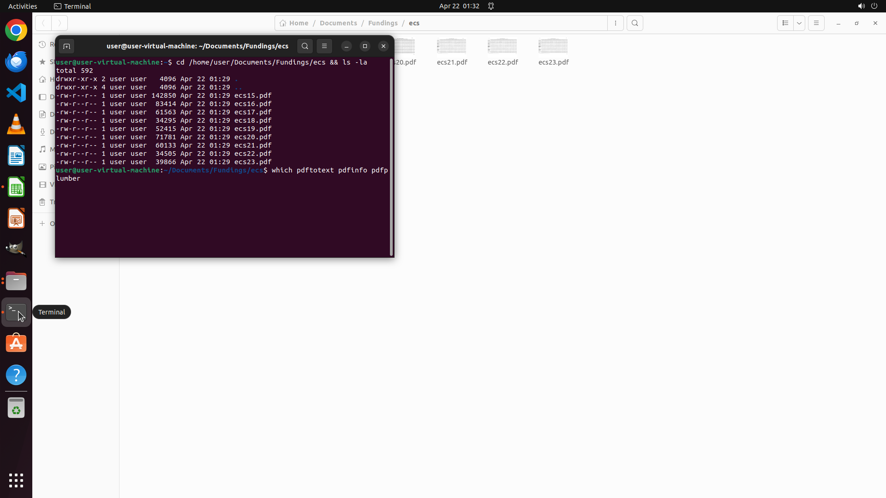Toggle list view in file manager

pos(785,23)
